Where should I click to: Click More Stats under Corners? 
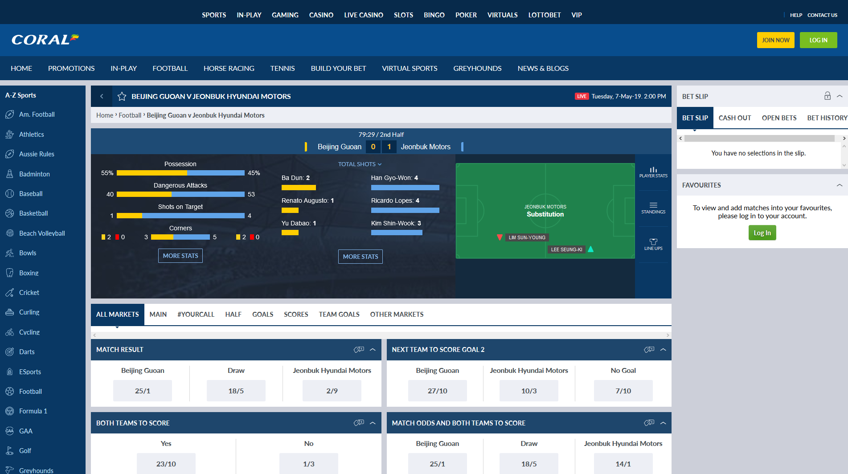pos(180,256)
